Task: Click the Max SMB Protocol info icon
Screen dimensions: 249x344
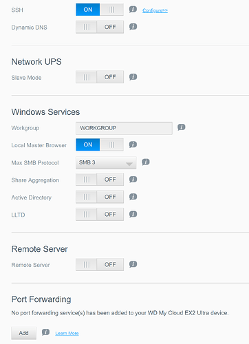Action: (x=146, y=162)
